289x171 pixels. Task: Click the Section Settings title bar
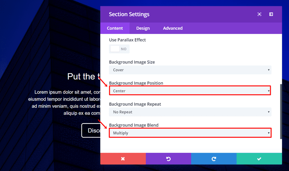(x=181, y=14)
